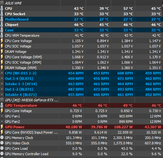The width and height of the screenshot is (163, 158).
Task: Select the GPU Power label
Action: [x=15, y=127]
